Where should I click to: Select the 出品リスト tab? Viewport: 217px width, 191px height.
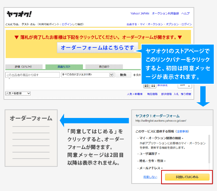pos(64,67)
